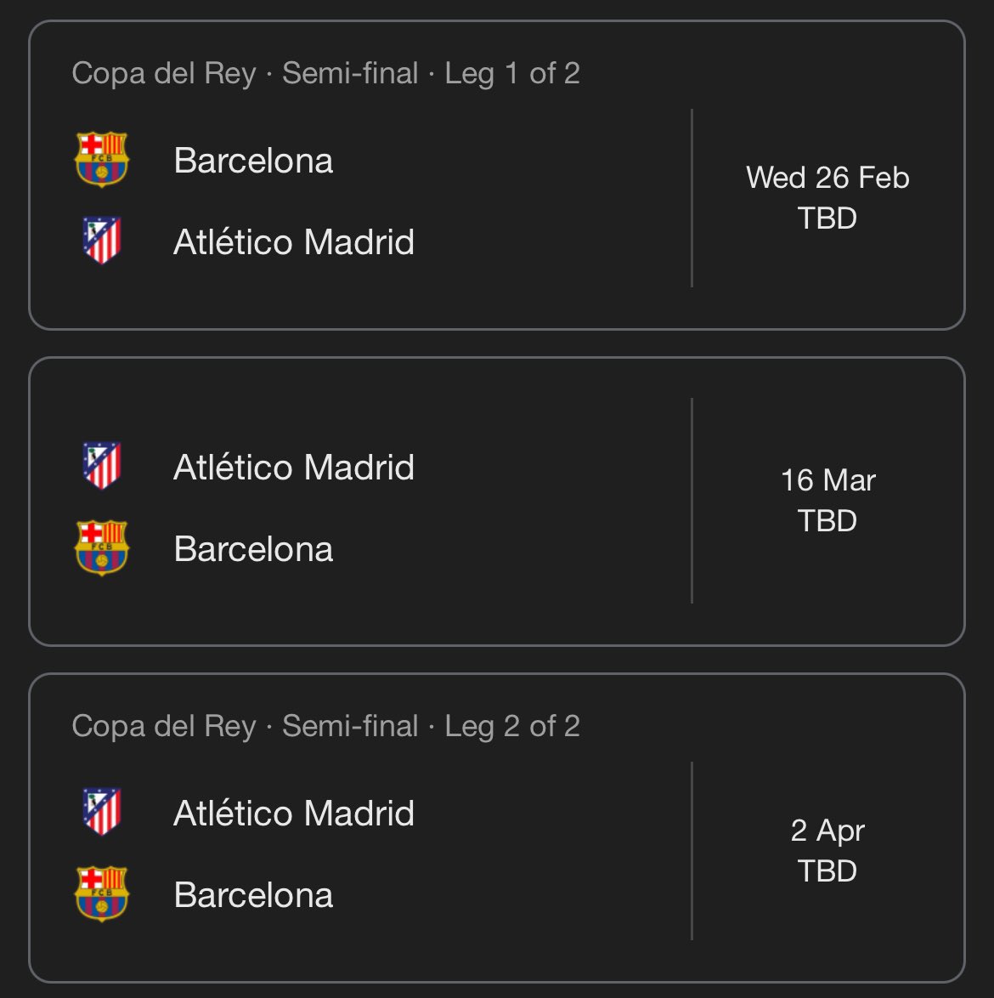Click the Wed 26 Feb date

[827, 178]
